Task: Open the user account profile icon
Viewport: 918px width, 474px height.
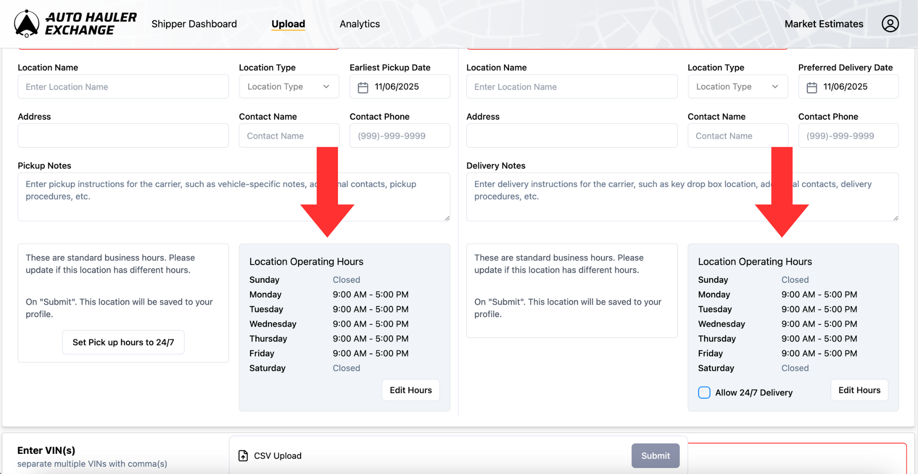Action: 890,23
